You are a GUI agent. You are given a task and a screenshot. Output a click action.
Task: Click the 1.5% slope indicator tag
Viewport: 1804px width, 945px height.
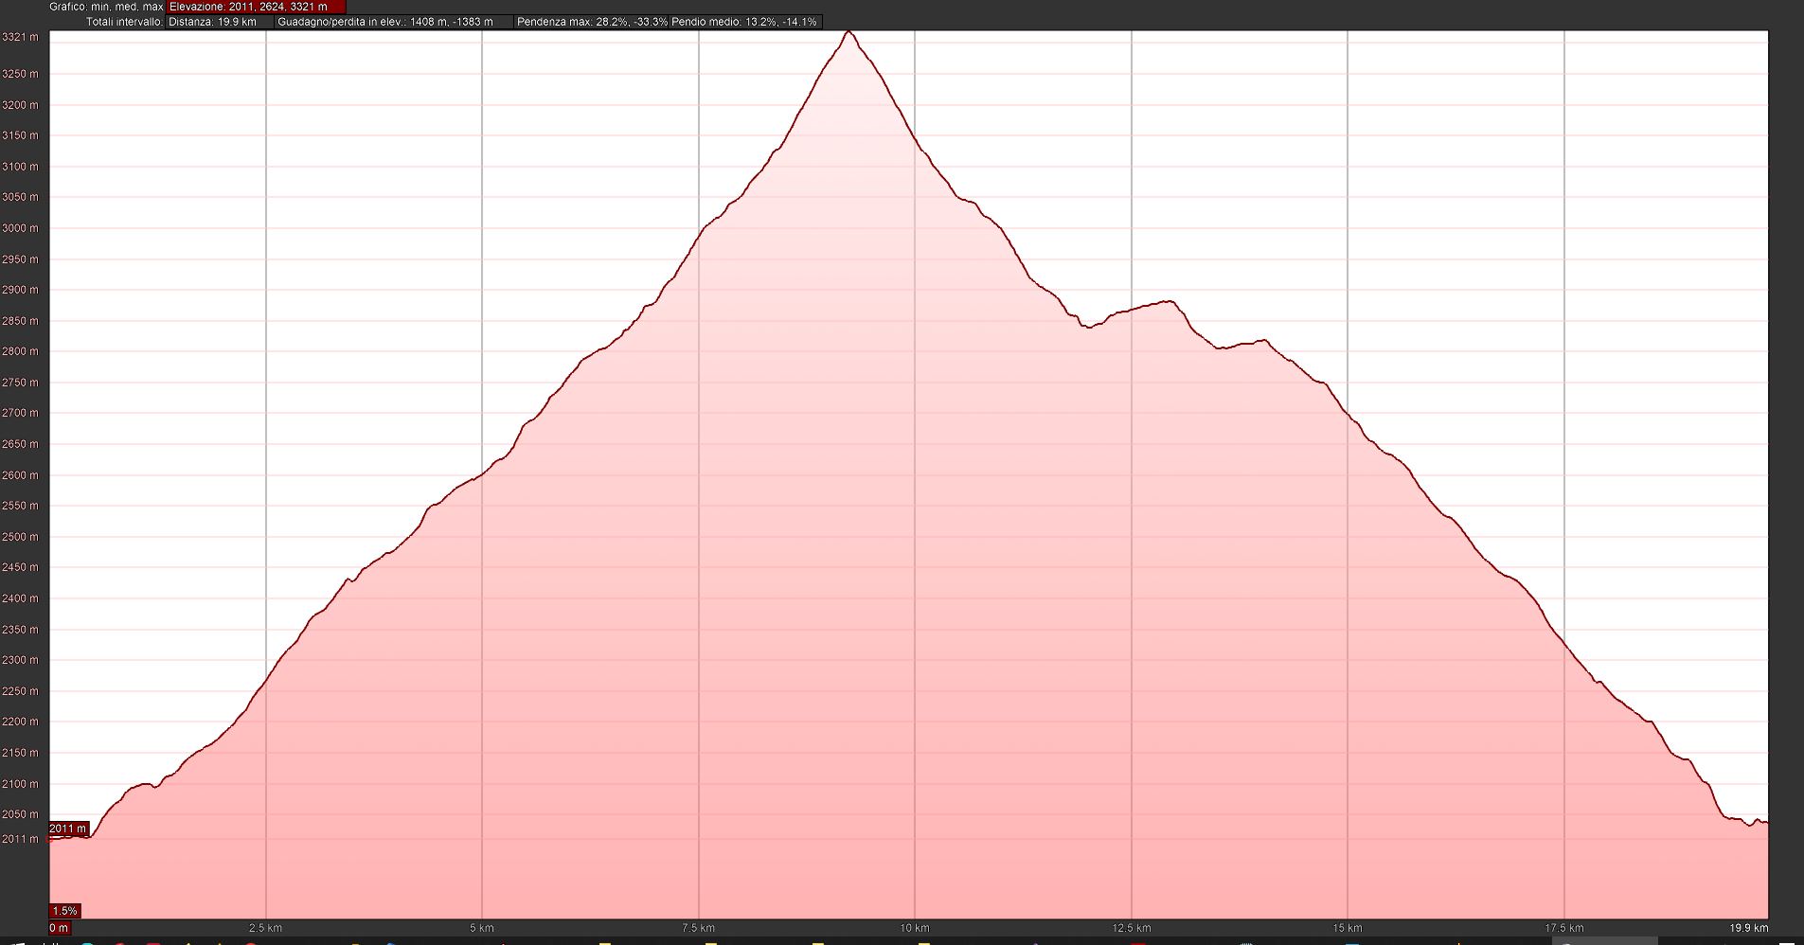tap(64, 911)
